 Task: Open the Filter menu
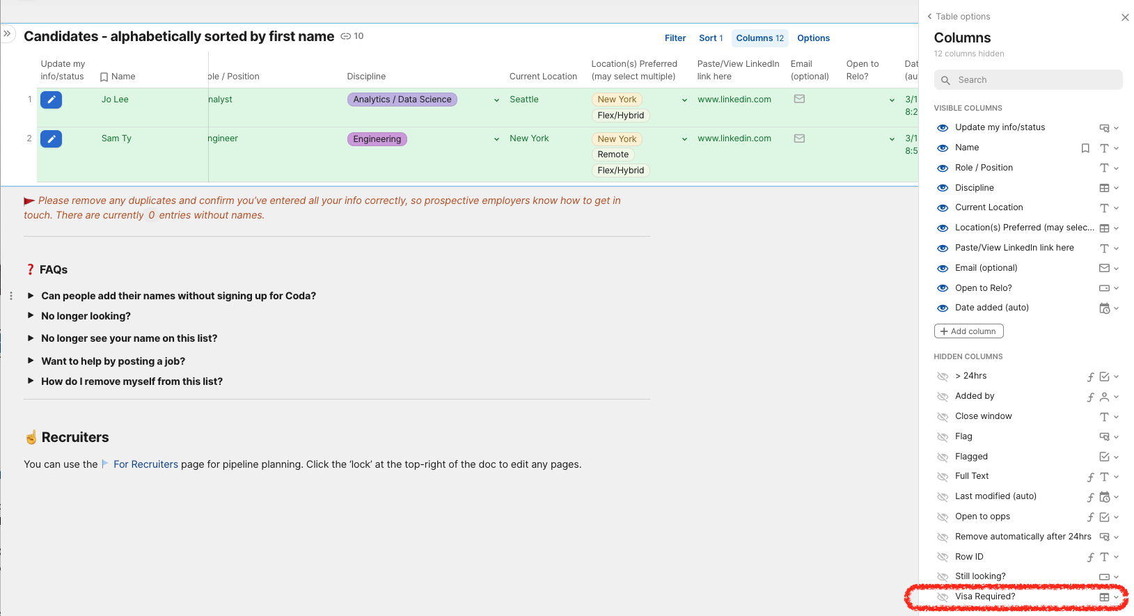pos(675,38)
